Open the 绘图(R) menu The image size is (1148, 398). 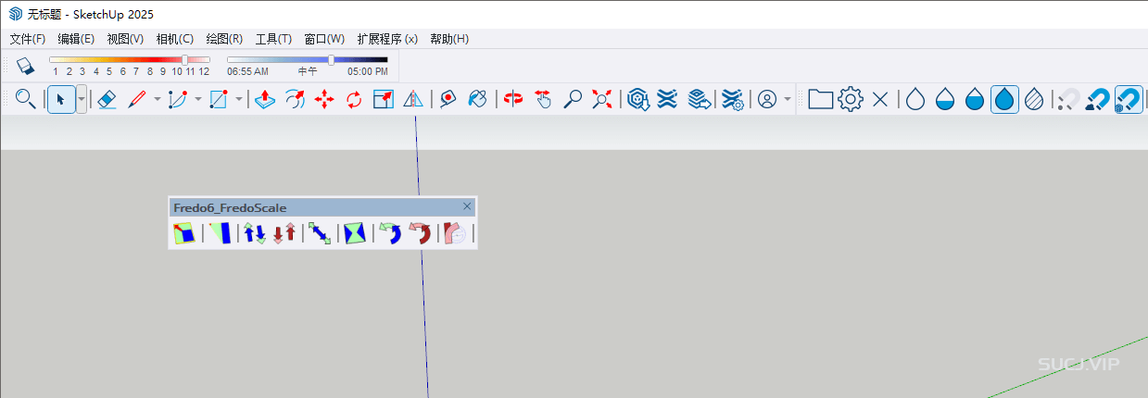tap(224, 39)
